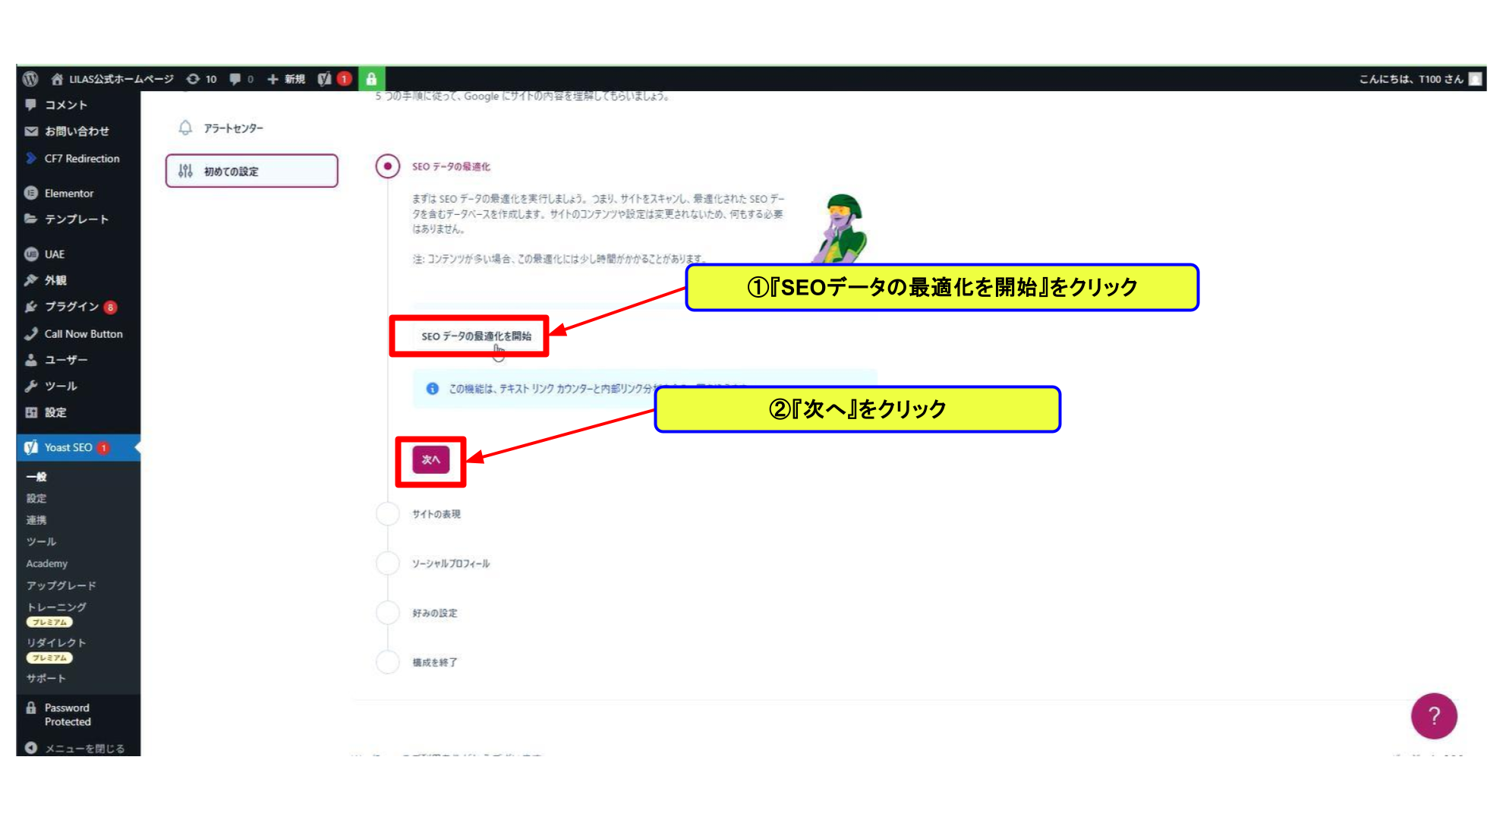Screen dimensions: 1503x820
Task: Open the リダイレクト premium submenu item
Action: (x=56, y=649)
